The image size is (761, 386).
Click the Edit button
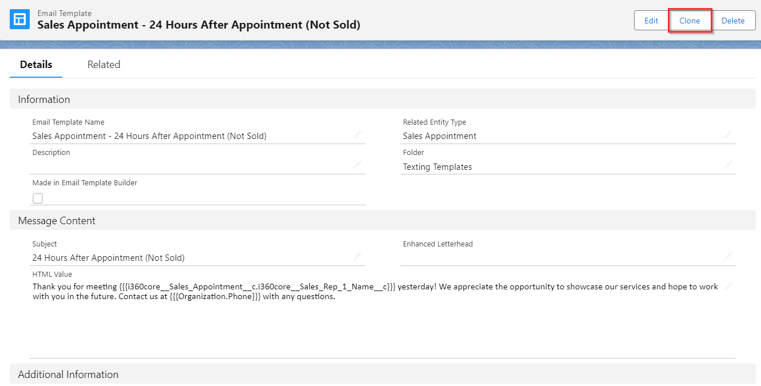coord(651,21)
